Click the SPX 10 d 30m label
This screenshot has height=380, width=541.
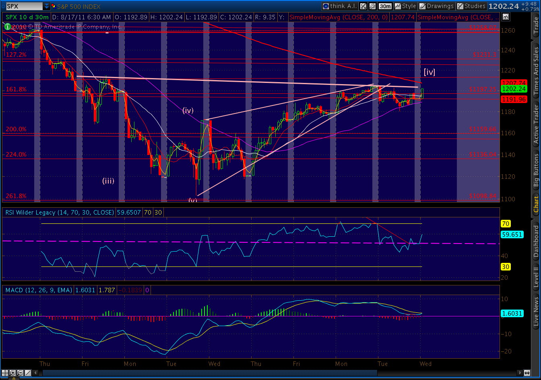[27, 17]
